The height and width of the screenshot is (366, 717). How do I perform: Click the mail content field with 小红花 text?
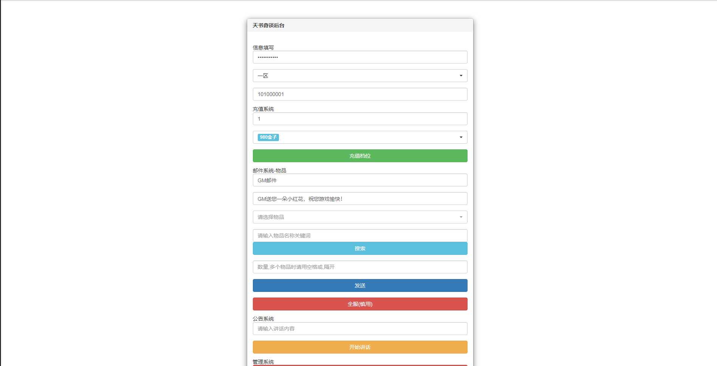(x=360, y=199)
